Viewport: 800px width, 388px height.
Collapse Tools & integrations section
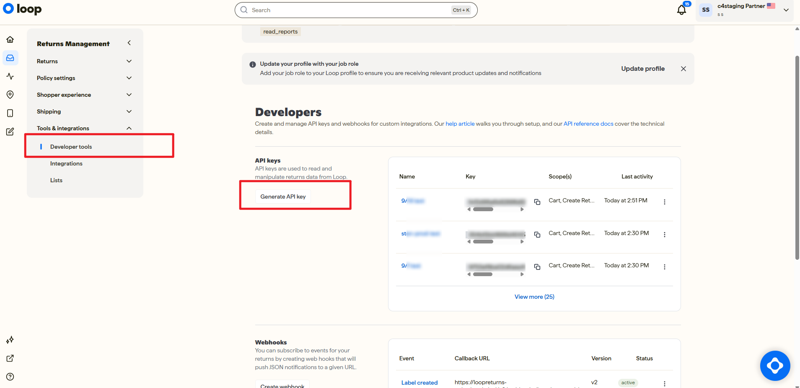84,128
